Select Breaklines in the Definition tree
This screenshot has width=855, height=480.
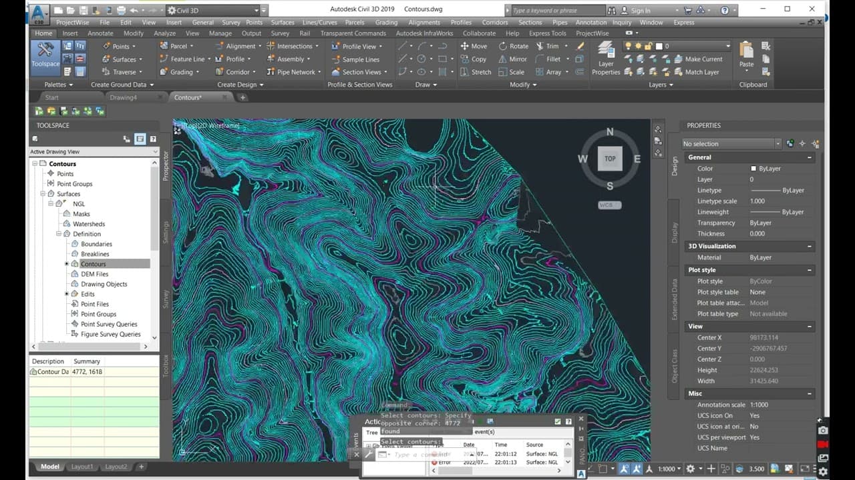coord(95,254)
